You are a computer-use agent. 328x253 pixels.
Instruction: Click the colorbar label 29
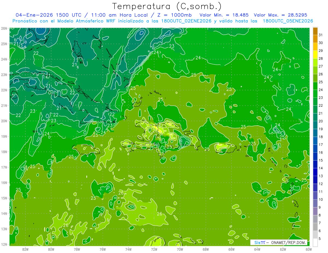(321, 51)
